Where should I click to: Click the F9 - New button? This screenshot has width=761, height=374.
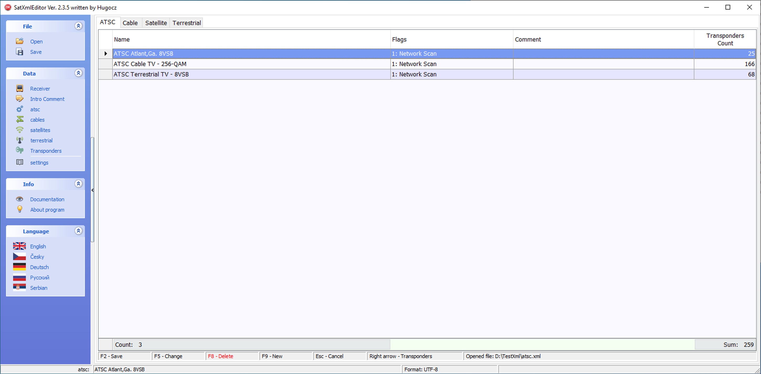coord(286,356)
